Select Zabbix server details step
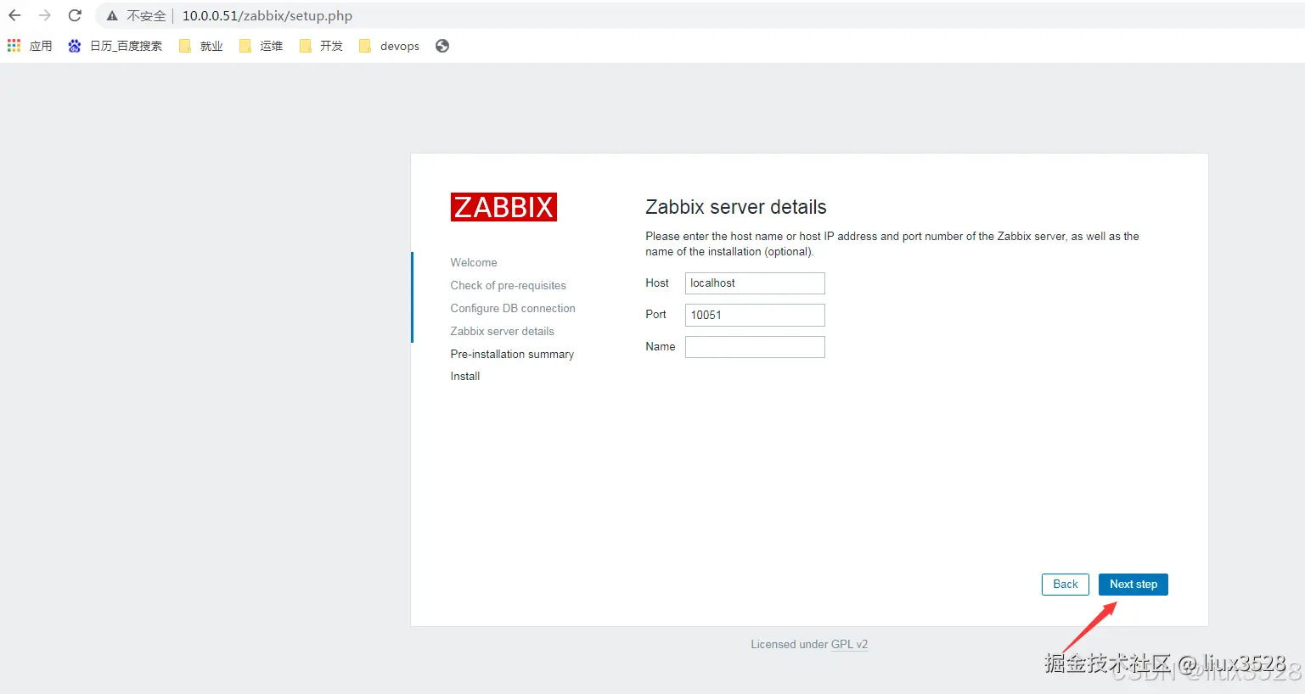This screenshot has height=694, width=1305. (502, 332)
